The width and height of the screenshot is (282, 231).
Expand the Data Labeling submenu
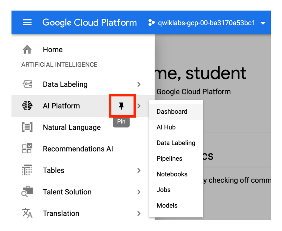coord(139,84)
